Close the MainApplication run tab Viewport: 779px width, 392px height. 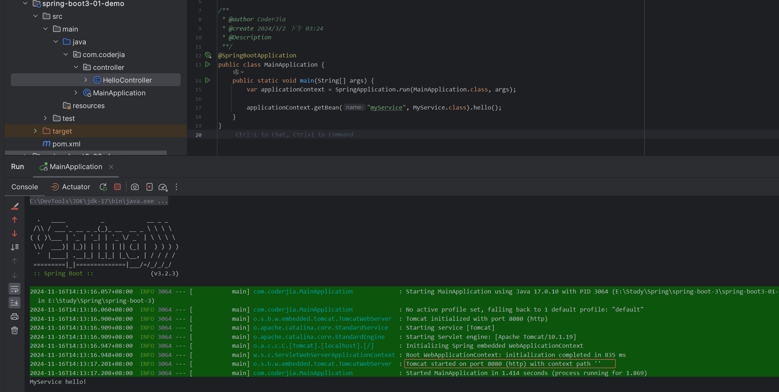point(111,167)
